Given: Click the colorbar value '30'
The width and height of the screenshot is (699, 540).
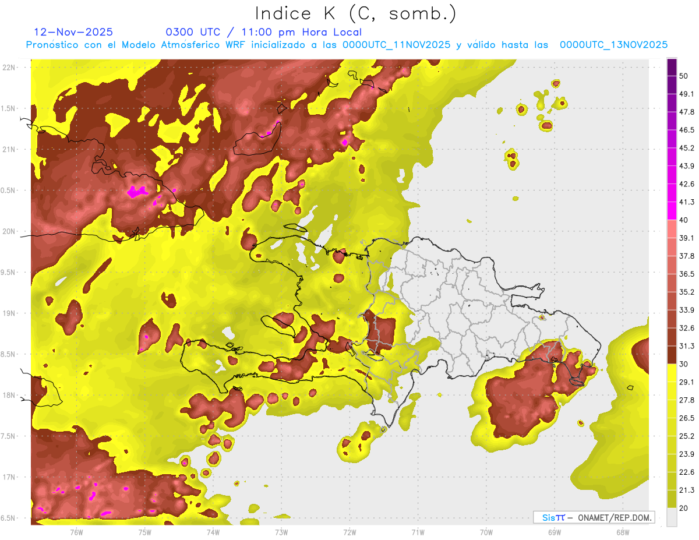Looking at the screenshot, I should [x=684, y=364].
